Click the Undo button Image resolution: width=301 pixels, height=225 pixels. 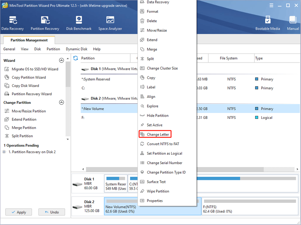(52, 212)
